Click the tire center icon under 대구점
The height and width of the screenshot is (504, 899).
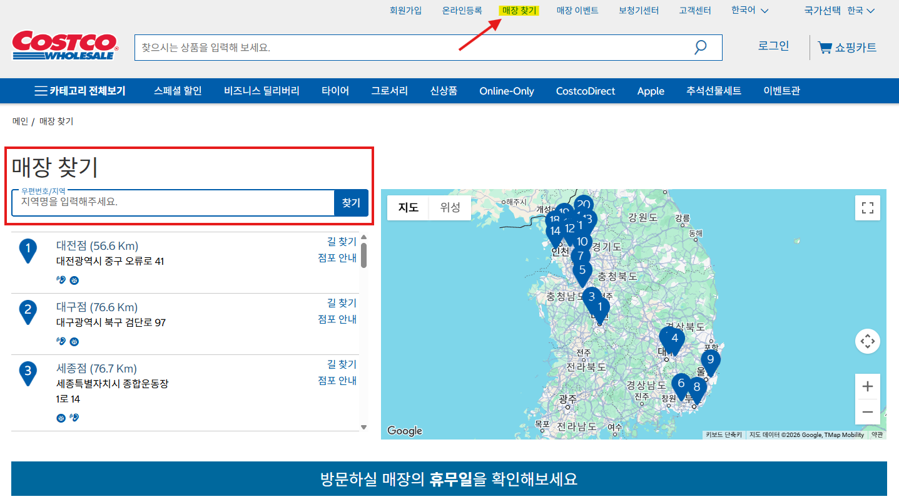coord(74,341)
